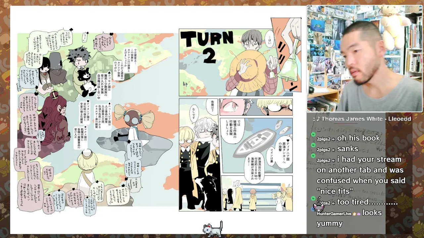Click the "TURN 2" manga panel
Screen dimensions: 424x238
[x=236, y=62]
